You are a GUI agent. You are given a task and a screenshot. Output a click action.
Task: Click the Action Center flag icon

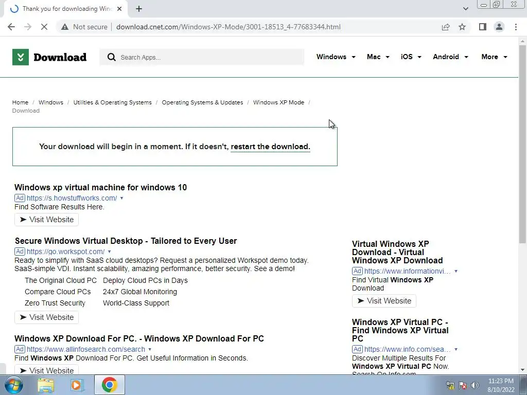point(463,385)
